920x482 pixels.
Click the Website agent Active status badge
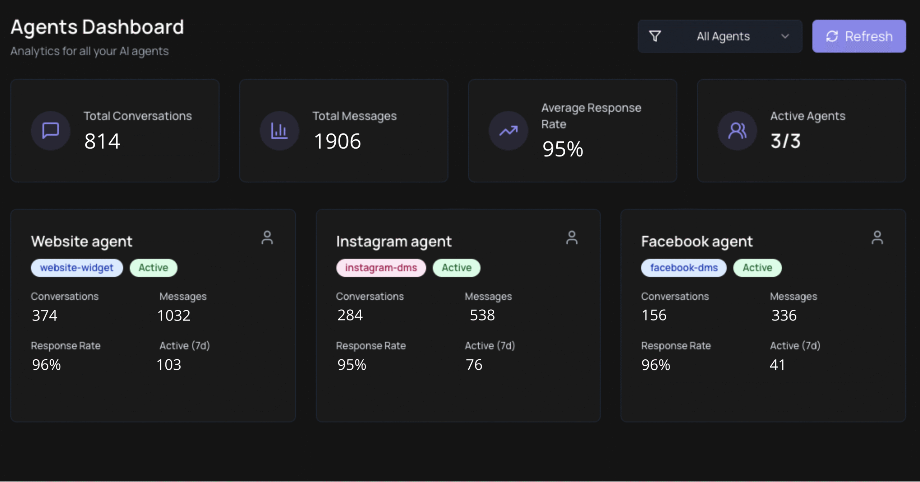pos(153,268)
